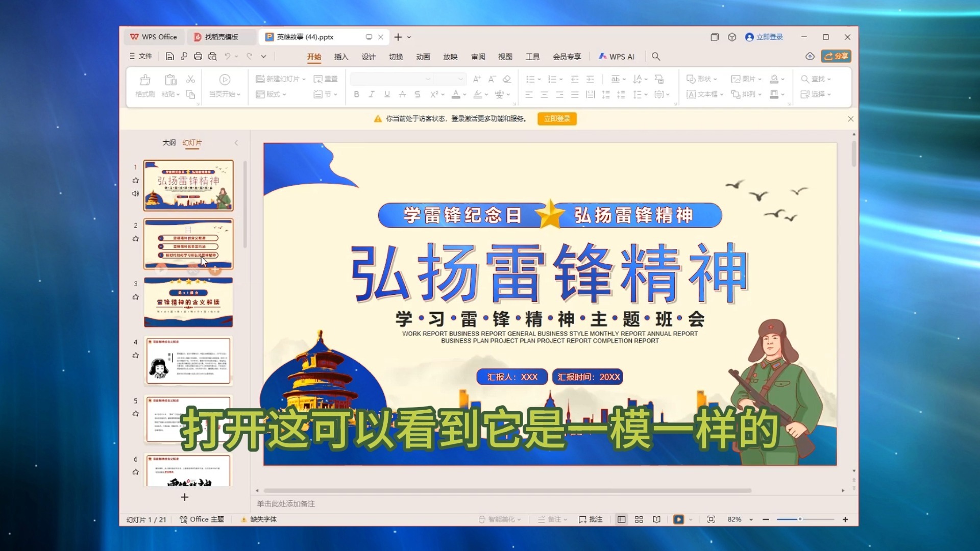Click the Redo arrow icon

coord(250,57)
